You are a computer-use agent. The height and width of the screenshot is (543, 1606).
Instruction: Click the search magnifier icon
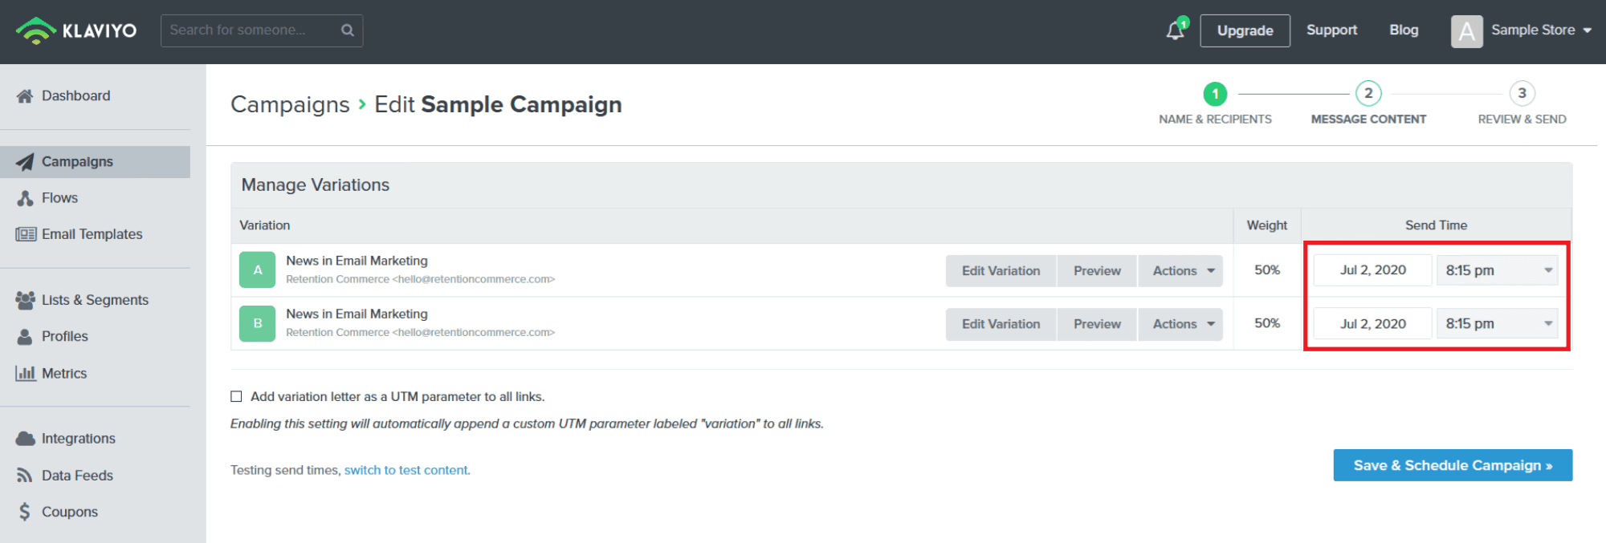(x=348, y=30)
